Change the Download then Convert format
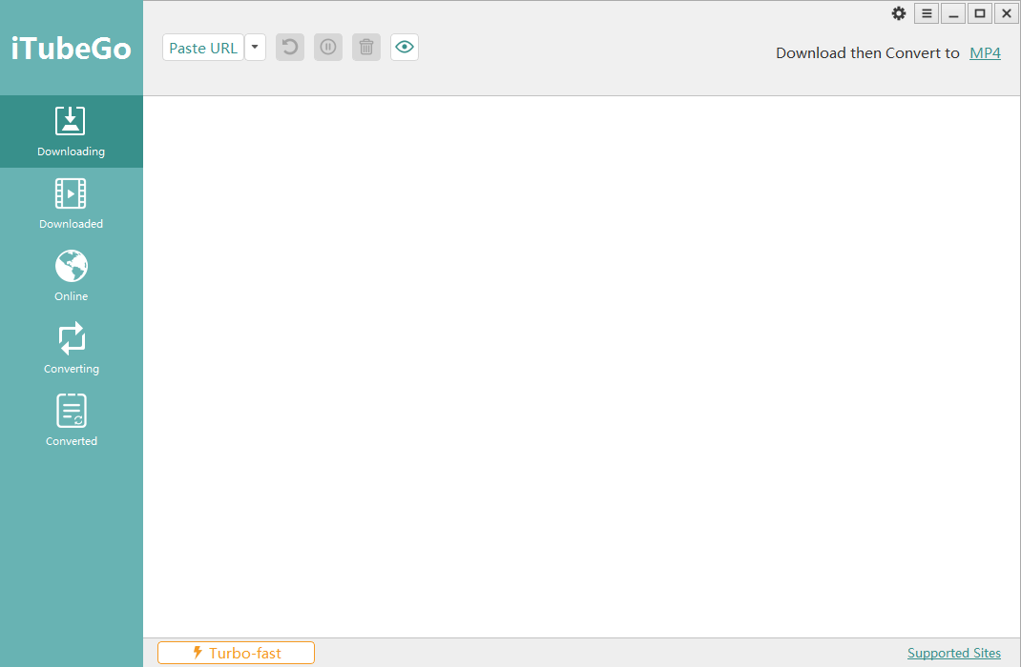 coord(985,52)
